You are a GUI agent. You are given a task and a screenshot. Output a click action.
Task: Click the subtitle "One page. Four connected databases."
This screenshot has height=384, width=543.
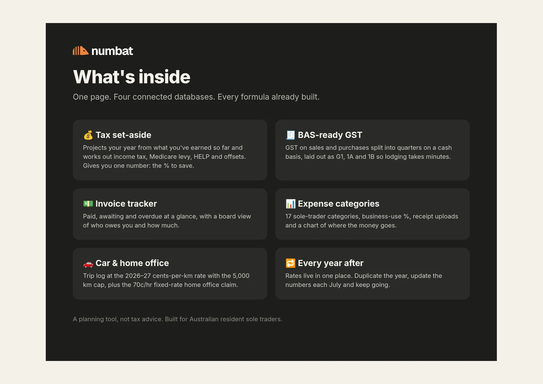pyautogui.click(x=144, y=97)
